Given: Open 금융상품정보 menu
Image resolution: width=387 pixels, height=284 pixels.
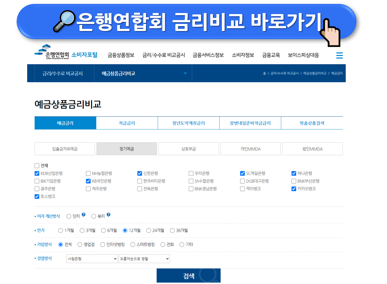Looking at the screenshot, I should click(x=121, y=55).
